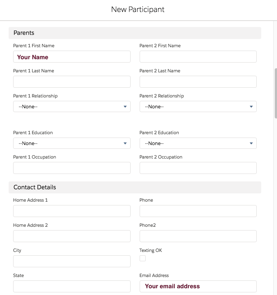Tick the Texting OK checkbox
The width and height of the screenshot is (277, 295).
pyautogui.click(x=143, y=258)
